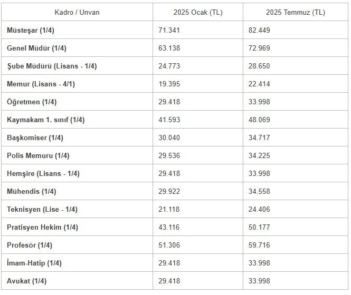Select the 2025 Temmuz (TL) header
The image size is (351, 295).
[296, 12]
